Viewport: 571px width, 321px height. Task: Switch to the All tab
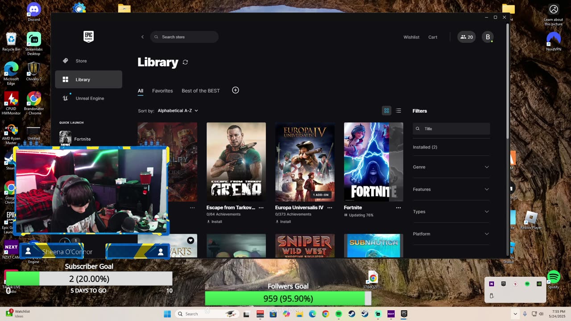coord(141,91)
